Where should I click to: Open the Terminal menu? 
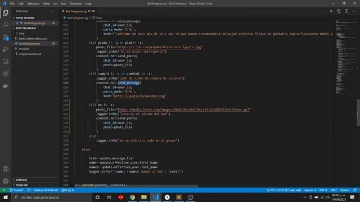pyautogui.click(x=76, y=4)
